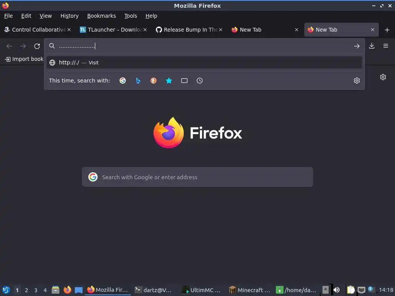
Task: Click the Search with Google page search box
Action: pyautogui.click(x=197, y=177)
